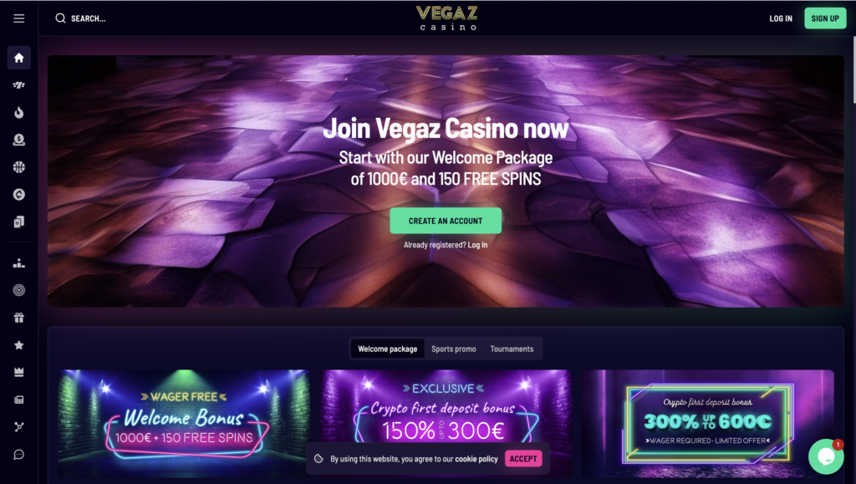Click the Create an Account button
Viewport: 856px width, 484px height.
click(x=446, y=221)
